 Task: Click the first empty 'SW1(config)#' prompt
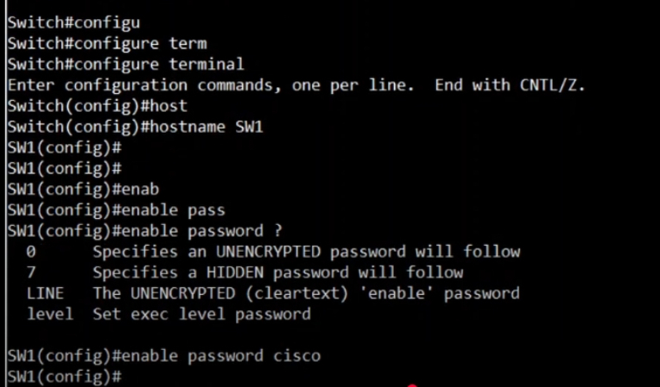click(x=65, y=147)
